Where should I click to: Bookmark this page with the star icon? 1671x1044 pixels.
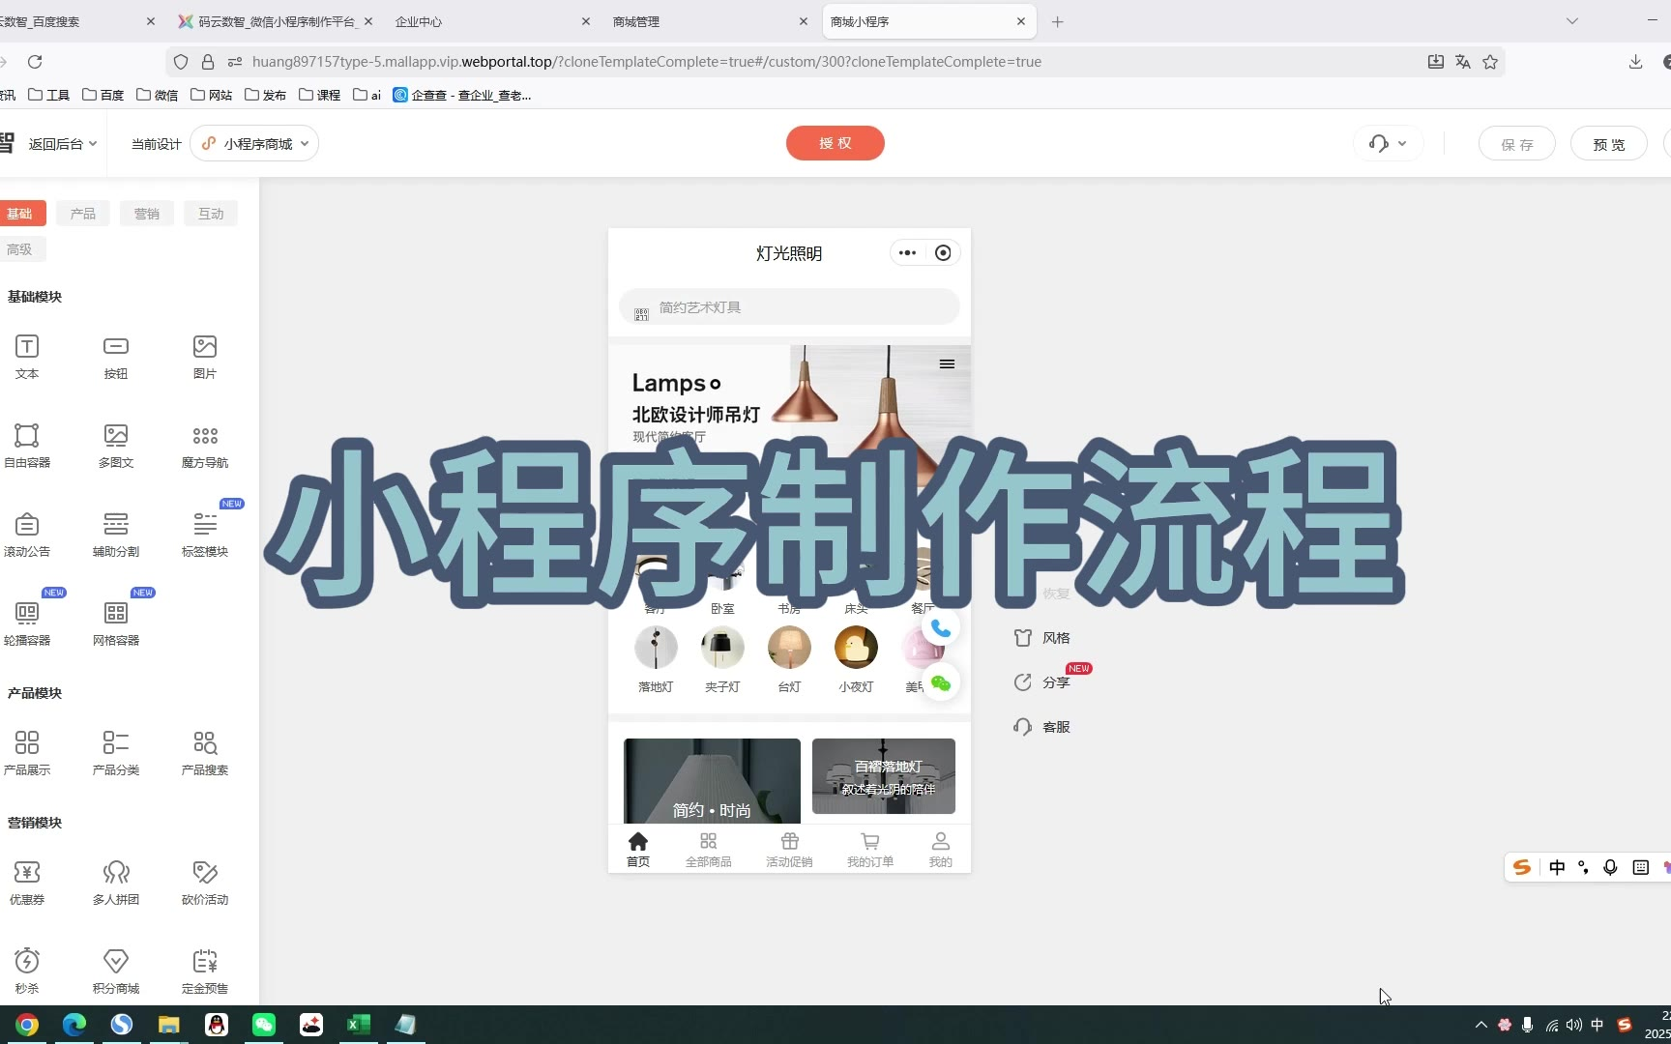tap(1490, 62)
